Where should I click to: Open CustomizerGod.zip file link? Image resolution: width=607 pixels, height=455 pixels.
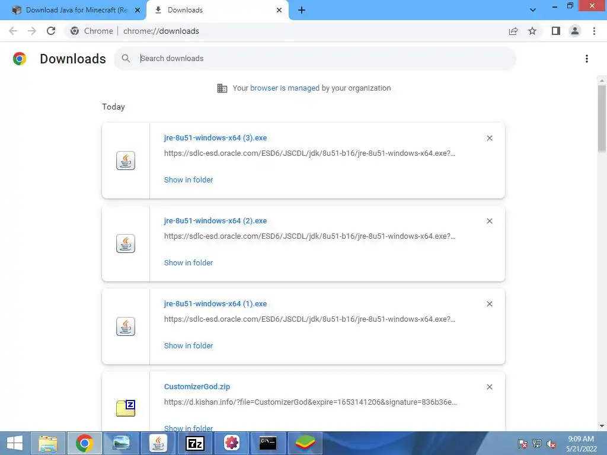click(197, 386)
